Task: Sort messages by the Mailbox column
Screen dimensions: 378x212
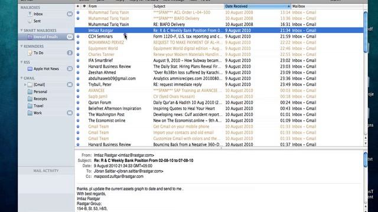Action: 327,6
